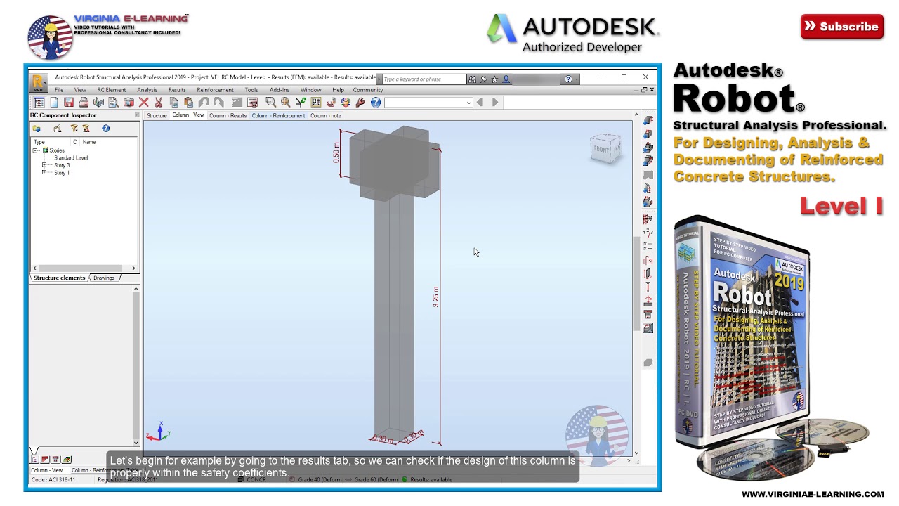Open the Reinforcement menu
899x506 pixels.
[215, 90]
